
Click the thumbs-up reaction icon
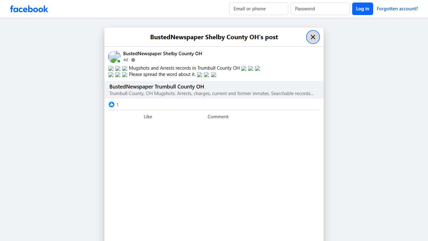(x=112, y=104)
